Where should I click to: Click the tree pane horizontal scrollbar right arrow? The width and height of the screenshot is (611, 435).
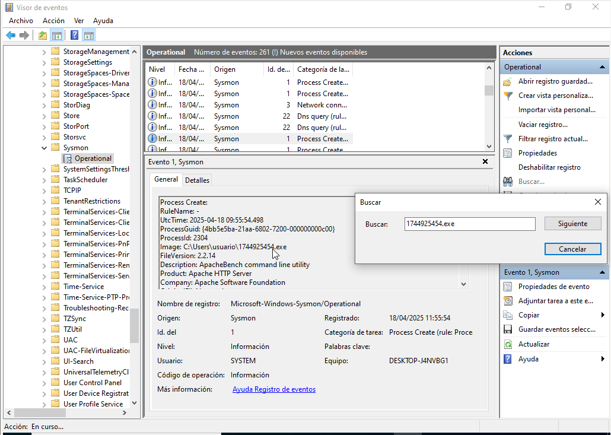coord(125,412)
